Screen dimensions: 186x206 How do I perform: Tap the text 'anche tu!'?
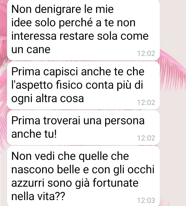click(34, 134)
